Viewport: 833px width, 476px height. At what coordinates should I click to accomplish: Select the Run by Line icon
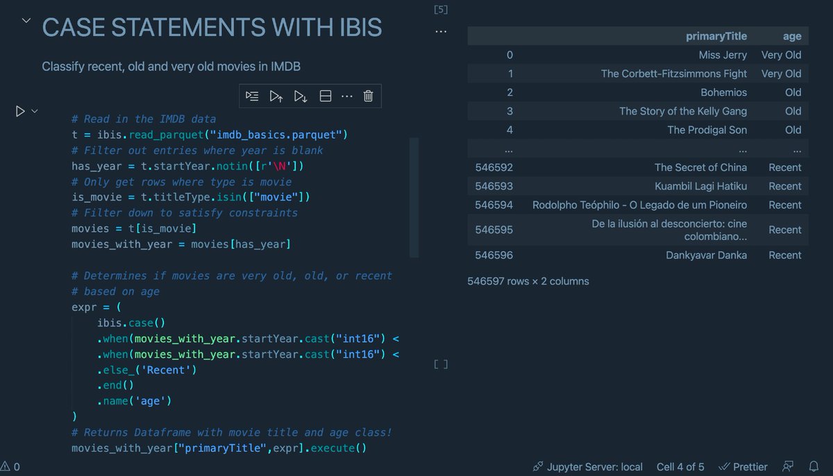pyautogui.click(x=252, y=96)
